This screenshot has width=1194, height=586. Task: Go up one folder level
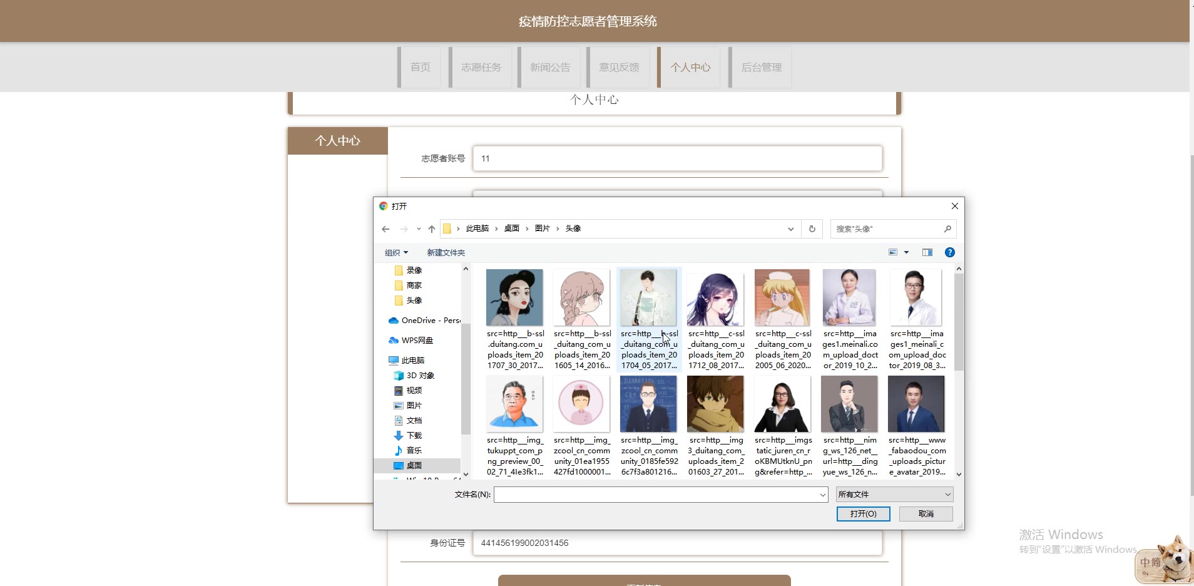[x=431, y=229]
